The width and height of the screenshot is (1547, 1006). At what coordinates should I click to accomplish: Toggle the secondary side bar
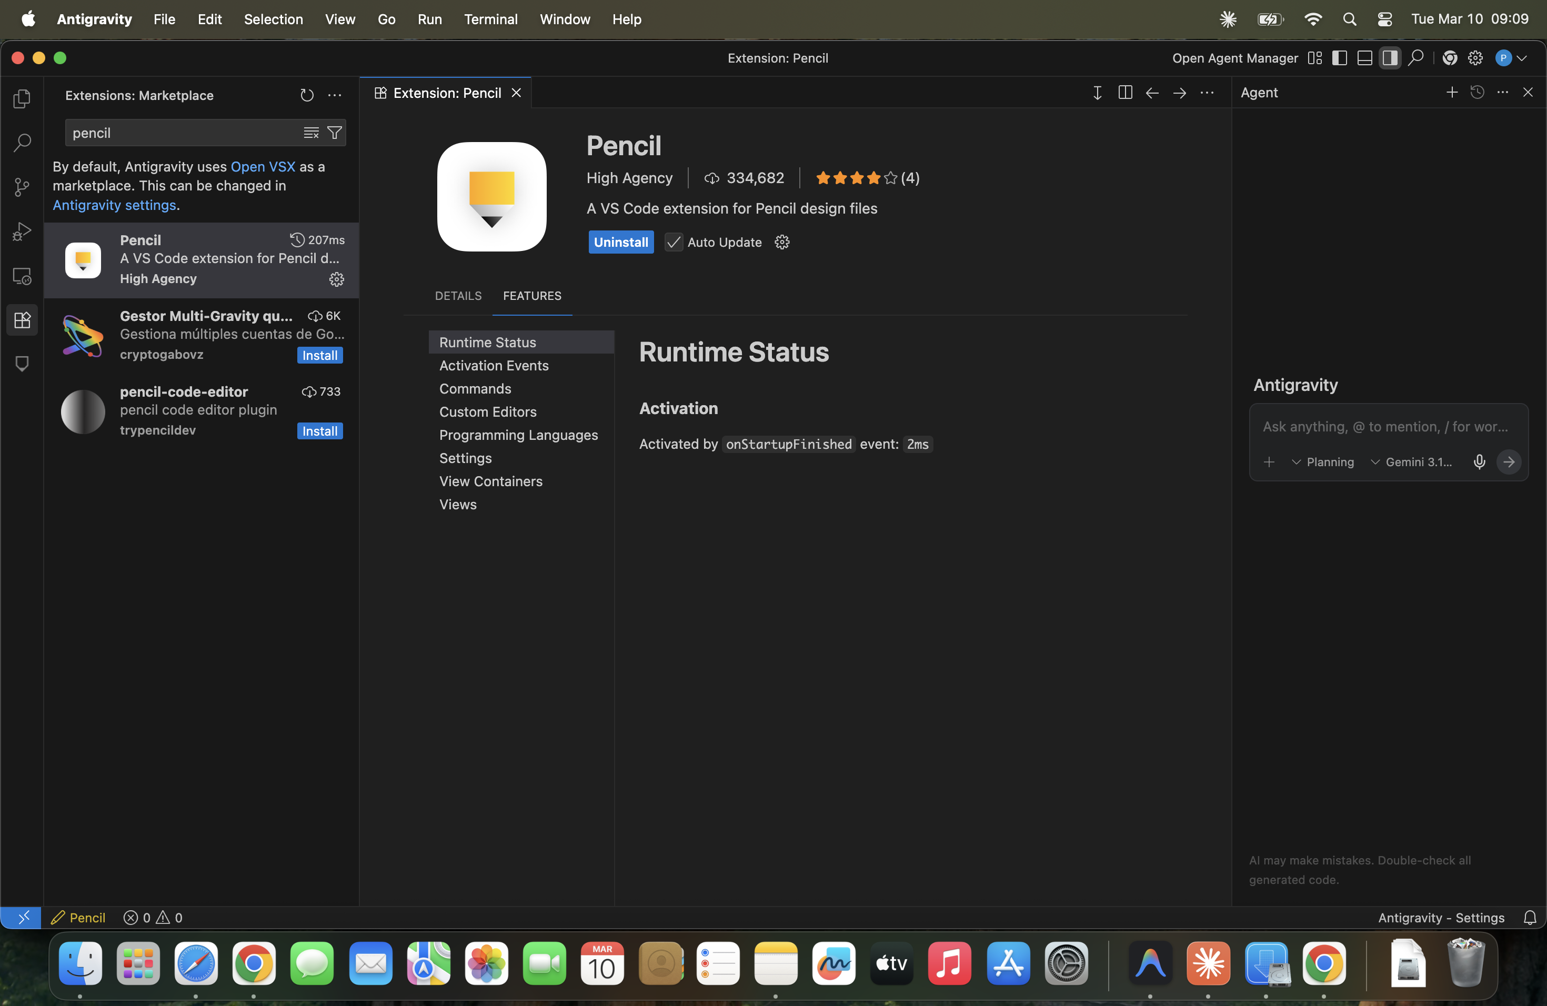[x=1390, y=58]
